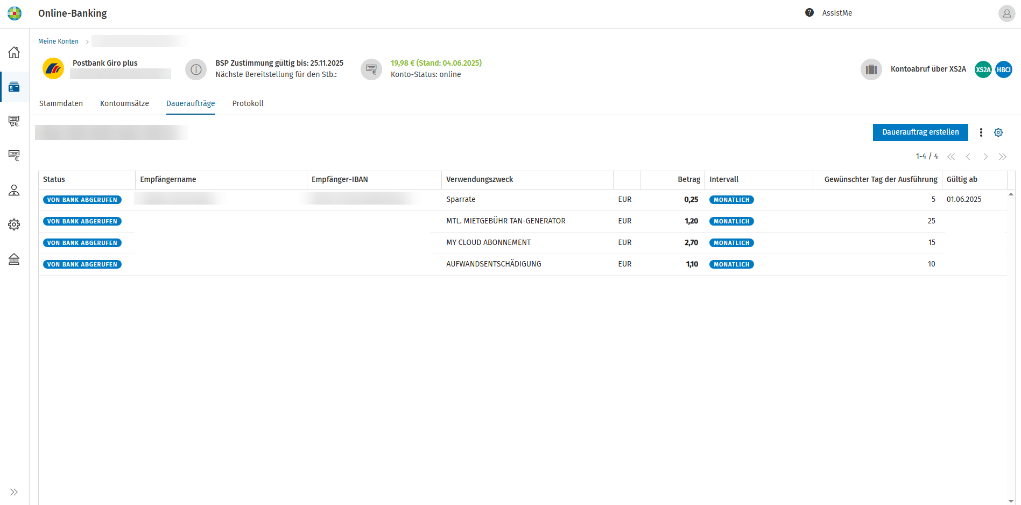
Task: Select the Sparrate standing order row
Action: tap(523, 200)
